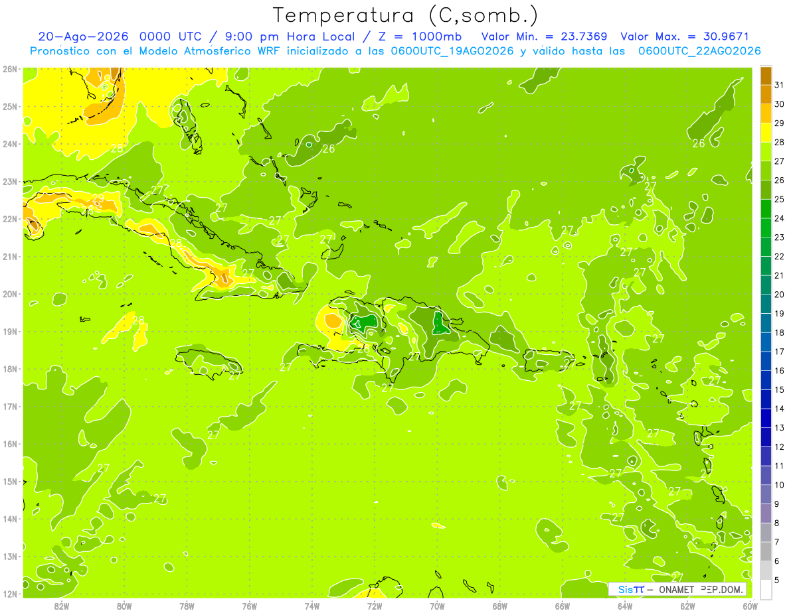The image size is (797, 615).
Task: Pick the grey legend swatch between 6 and 7
Action: click(x=766, y=551)
